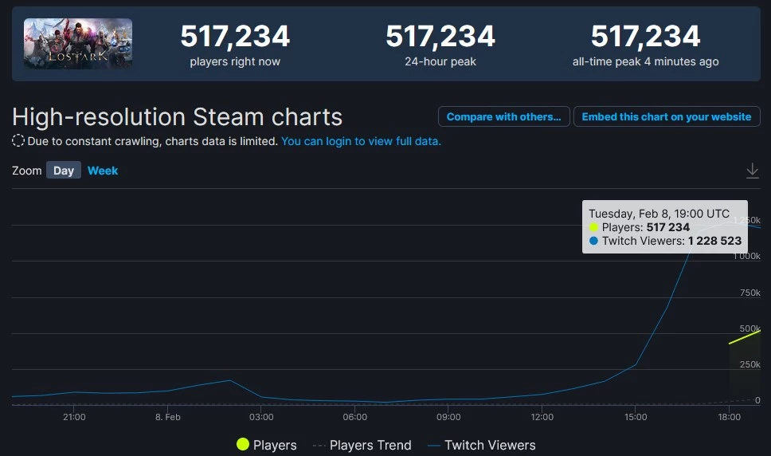Toggle Twitch Viewers series in legend
The width and height of the screenshot is (771, 456).
[481, 445]
